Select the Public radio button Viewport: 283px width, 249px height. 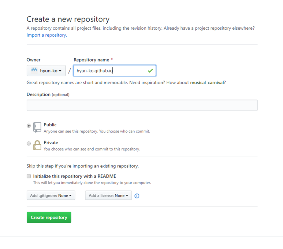coord(29,126)
